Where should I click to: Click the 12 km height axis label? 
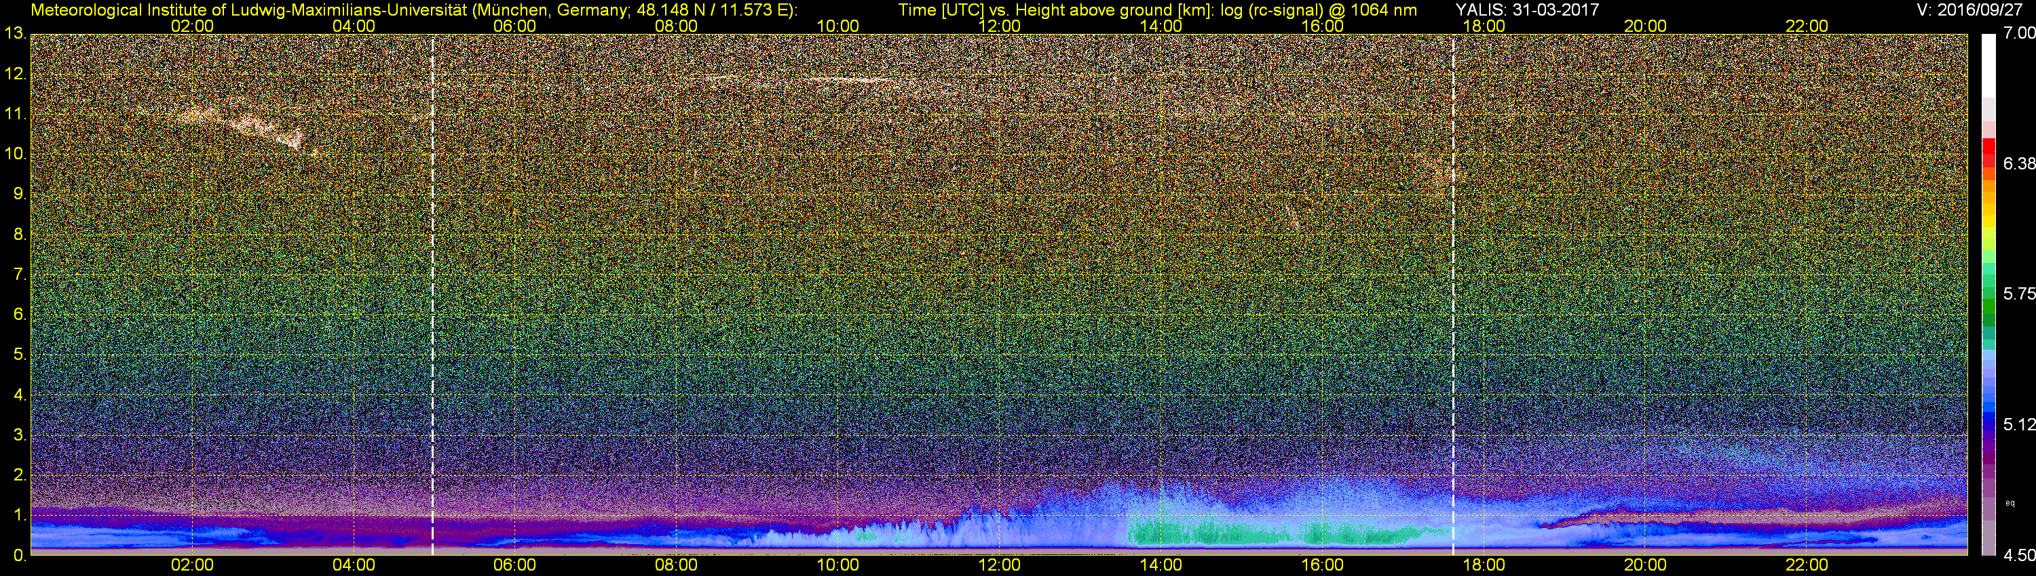point(15,74)
